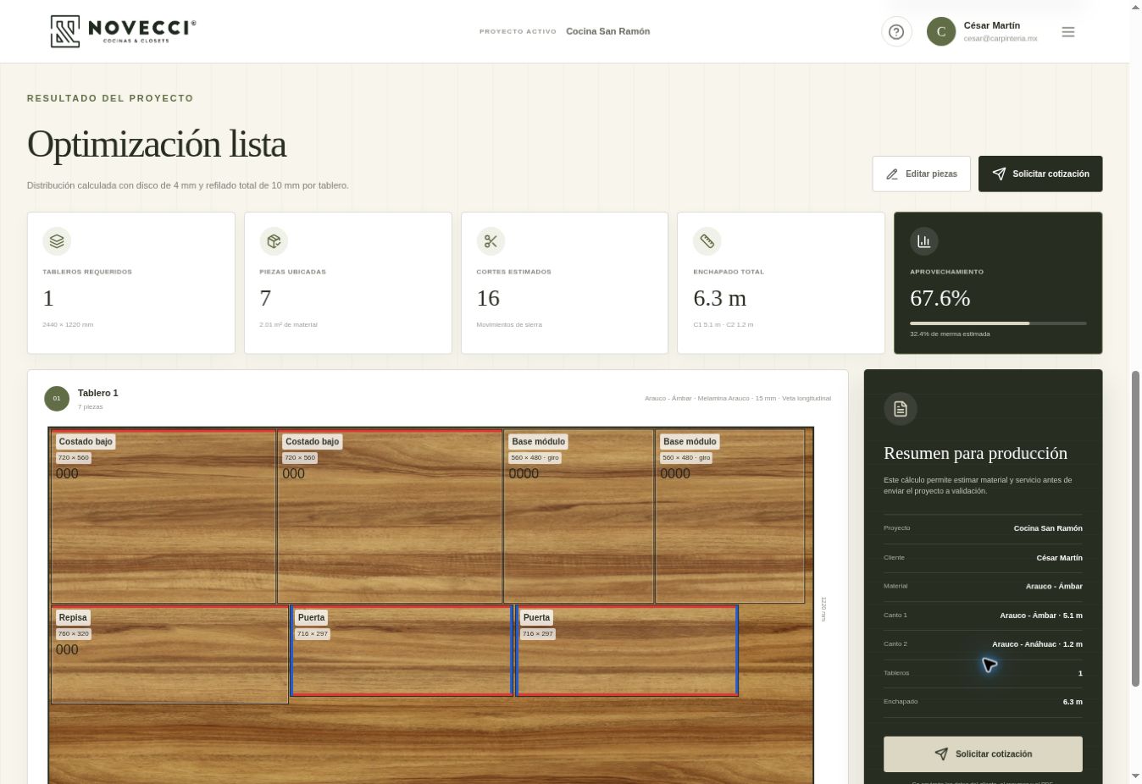Click the 1220 mm vertical dimension label
Screen dimensions: 1142x784
(823, 609)
